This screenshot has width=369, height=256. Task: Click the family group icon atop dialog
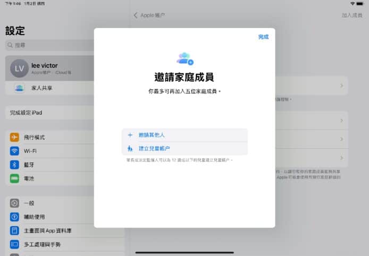coord(184,57)
